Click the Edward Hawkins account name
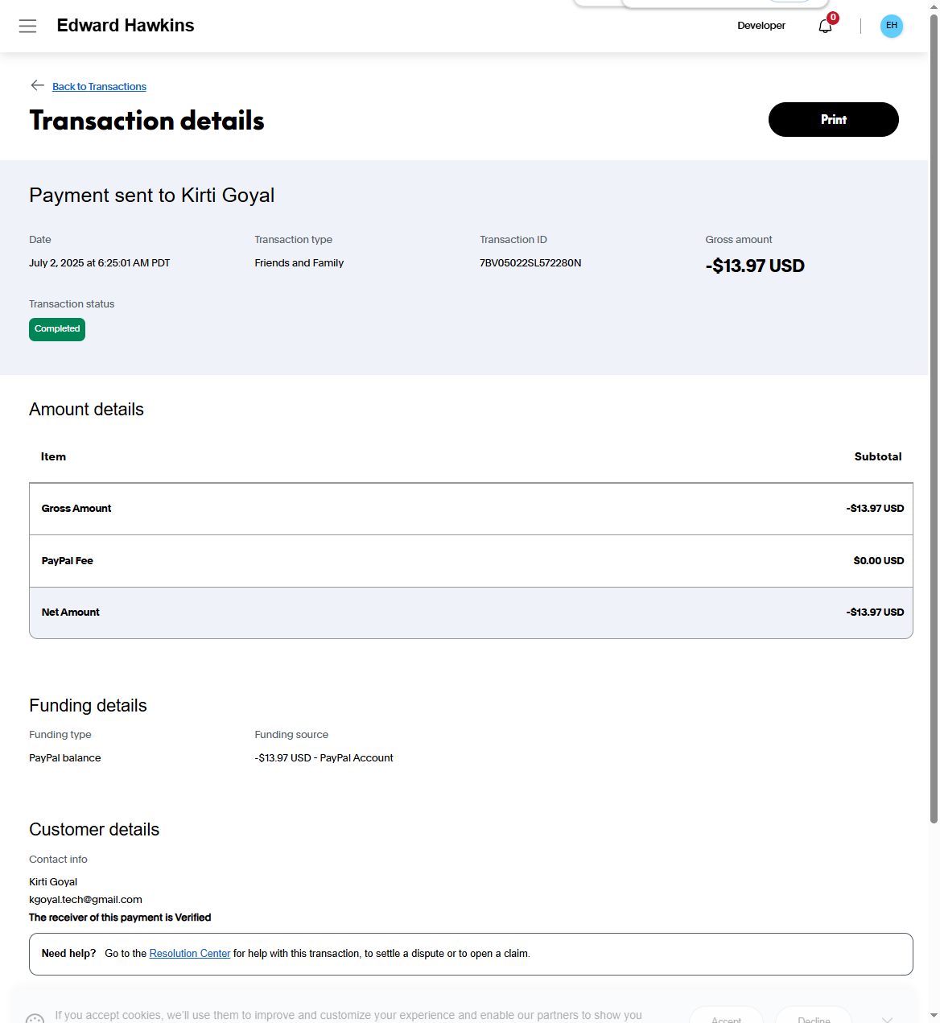This screenshot has width=940, height=1023. pos(126,26)
